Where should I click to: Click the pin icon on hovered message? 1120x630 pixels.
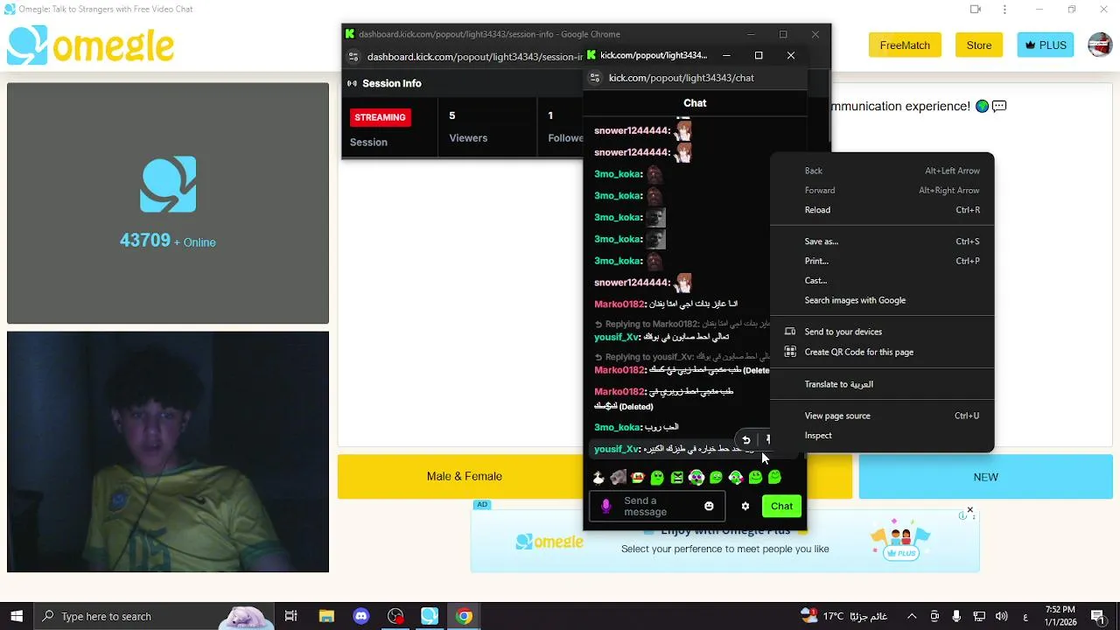(766, 440)
